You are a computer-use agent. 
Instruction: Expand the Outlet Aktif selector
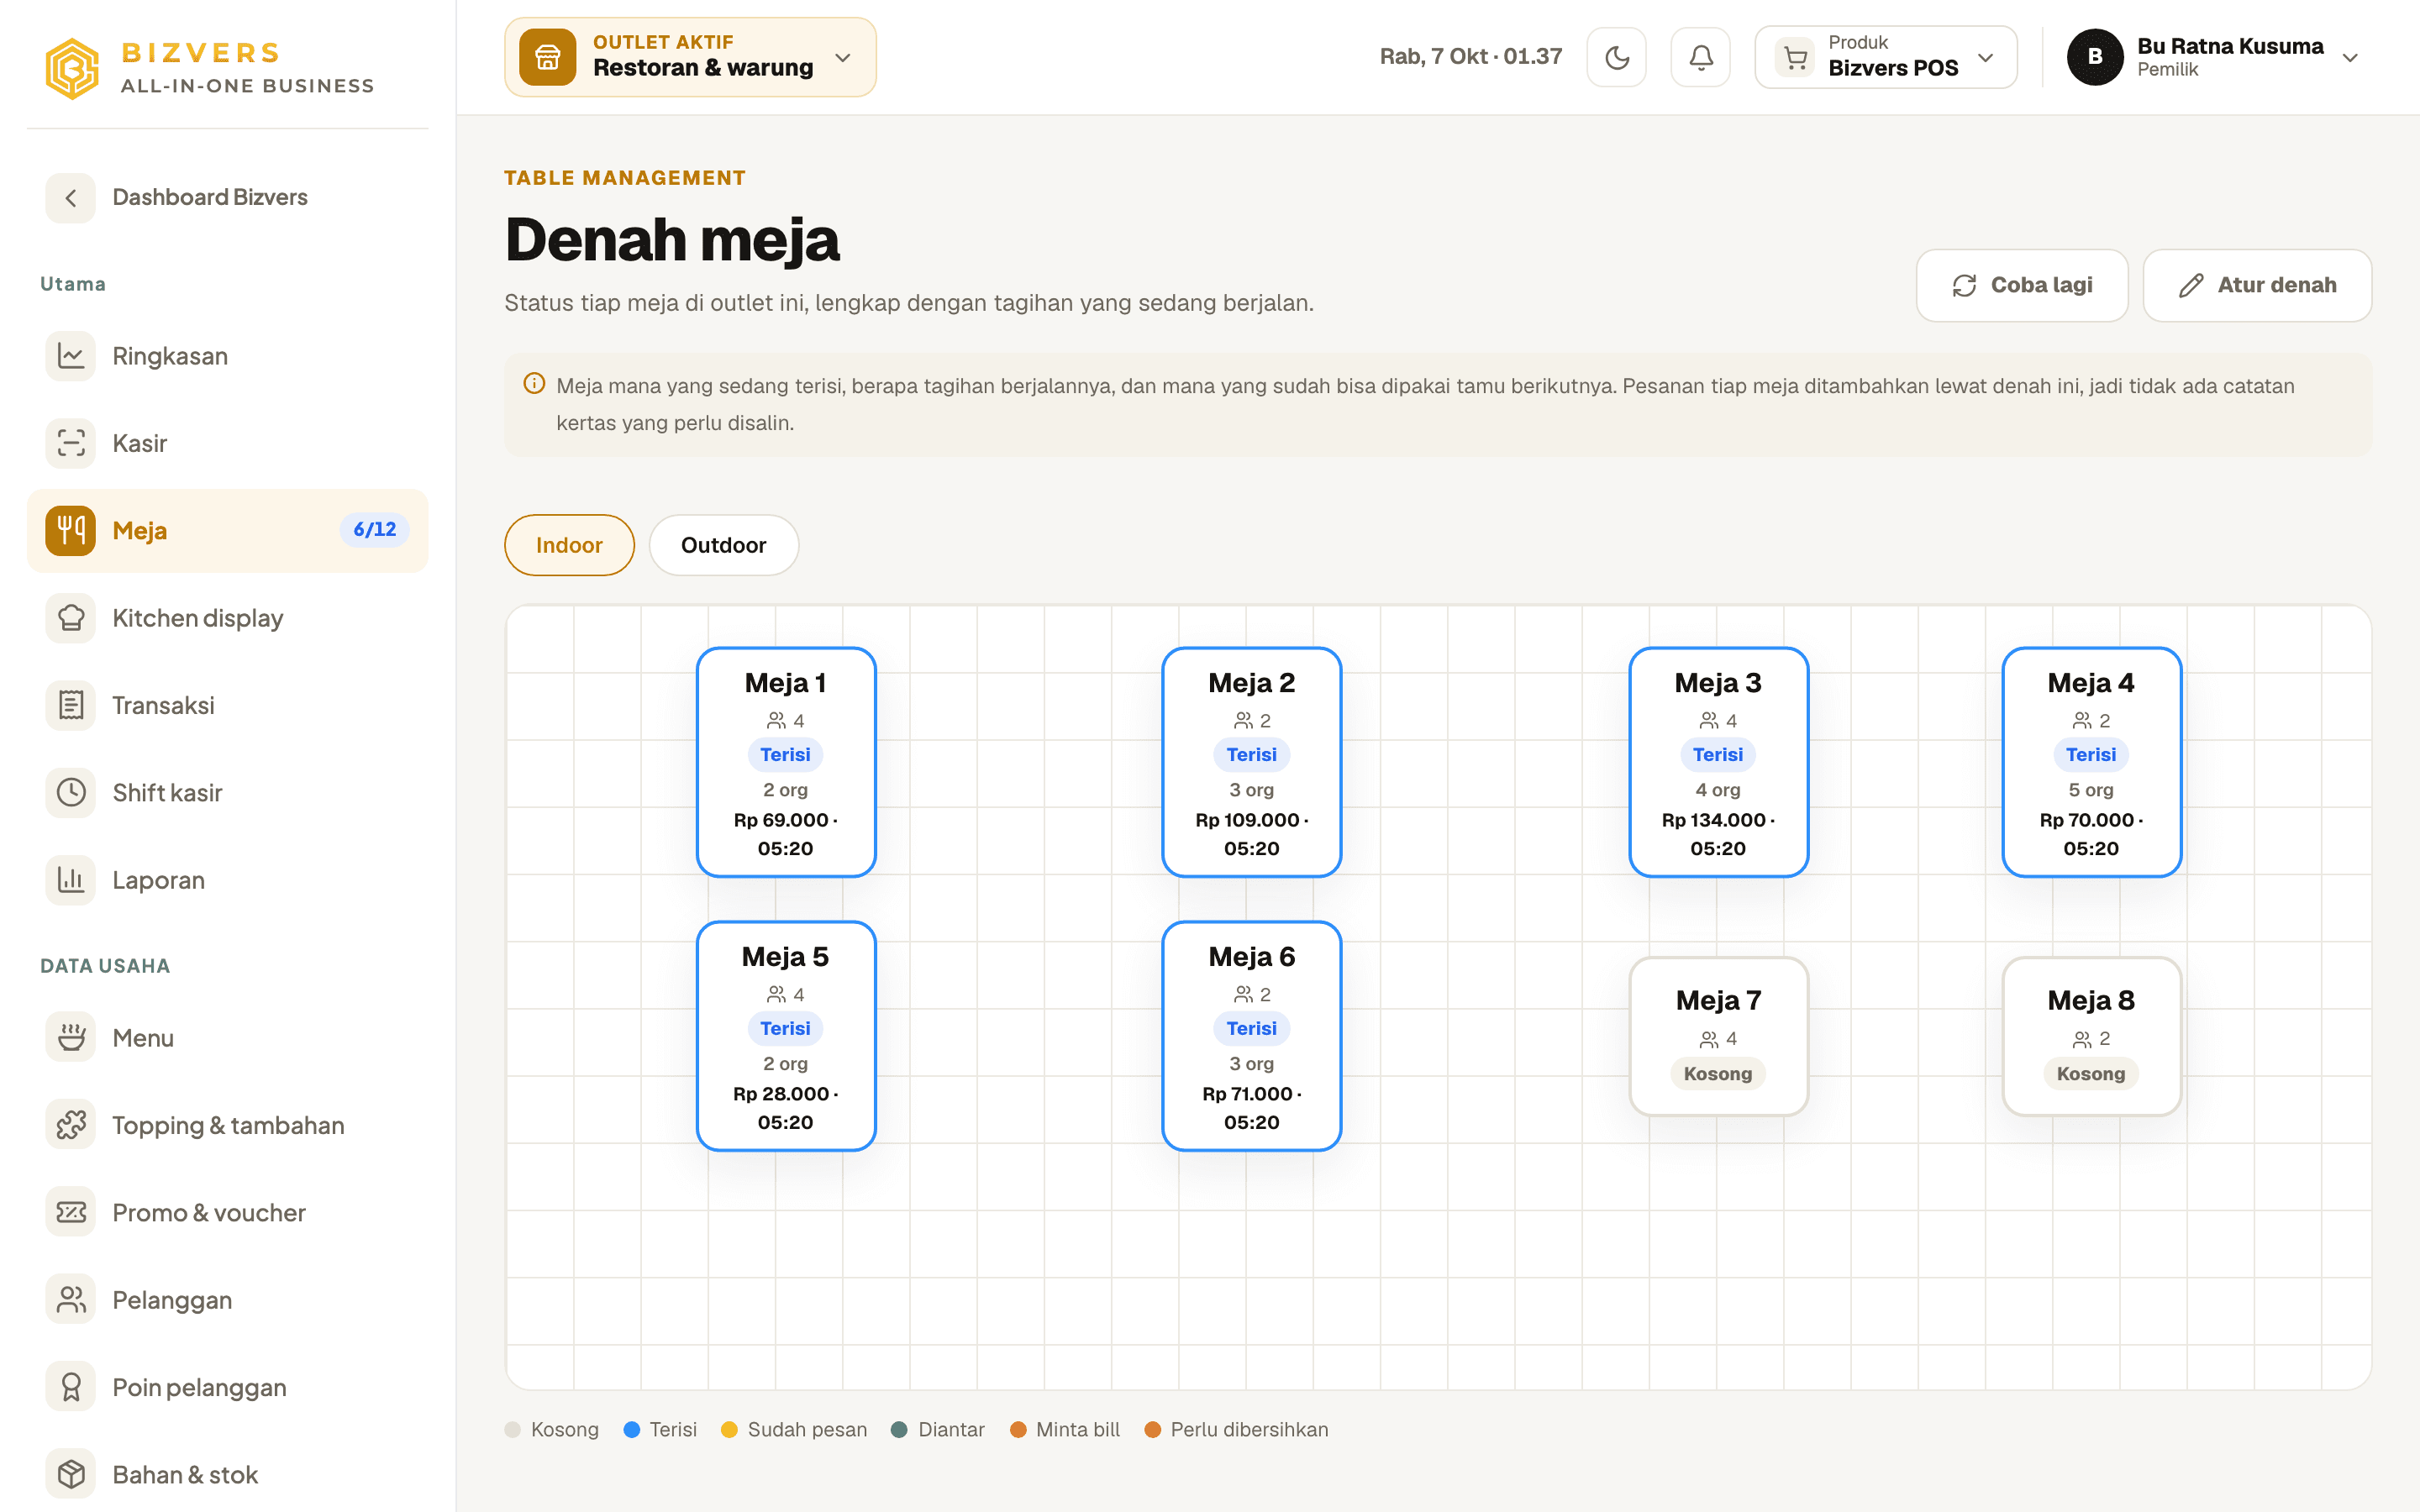click(690, 57)
